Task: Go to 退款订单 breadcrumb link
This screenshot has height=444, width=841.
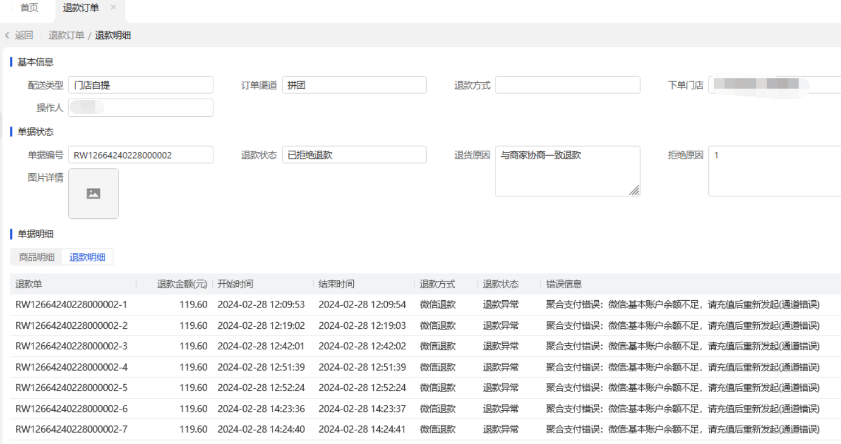Action: (x=66, y=35)
